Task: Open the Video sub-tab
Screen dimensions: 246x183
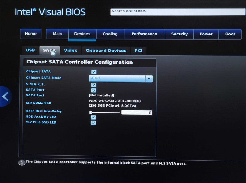Action: click(71, 51)
